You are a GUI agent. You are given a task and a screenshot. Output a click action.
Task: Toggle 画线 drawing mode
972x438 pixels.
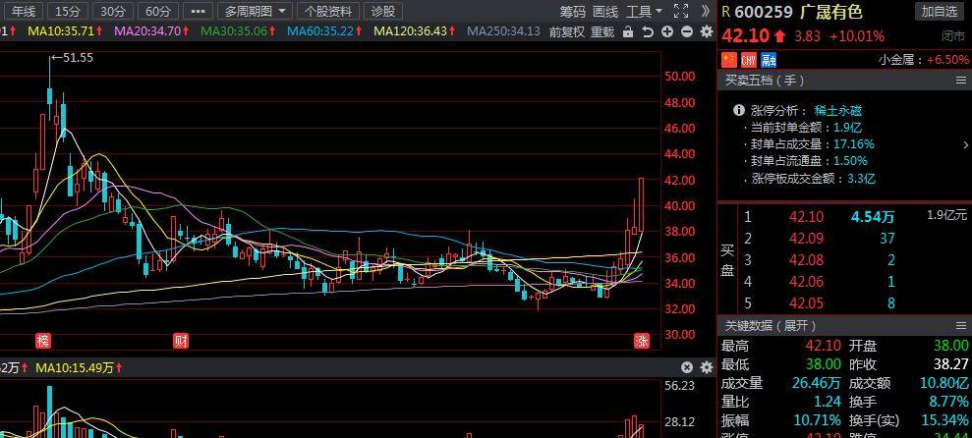(605, 12)
